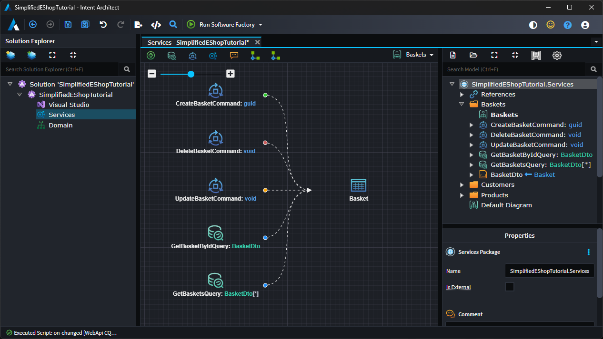Viewport: 603px width, 339px height.
Task: Tick the Is External checkbox
Action: click(x=510, y=287)
